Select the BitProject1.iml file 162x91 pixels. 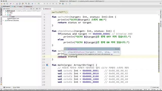pos(13,18)
